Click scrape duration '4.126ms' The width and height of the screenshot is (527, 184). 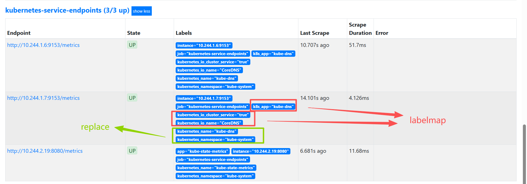click(359, 98)
